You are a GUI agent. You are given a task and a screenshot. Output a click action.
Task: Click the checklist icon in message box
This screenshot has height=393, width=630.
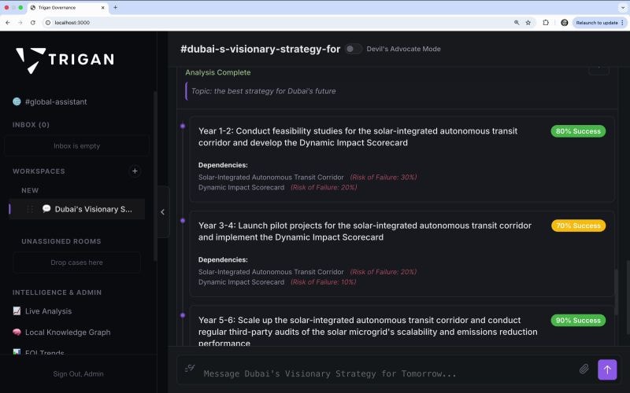pyautogui.click(x=190, y=368)
